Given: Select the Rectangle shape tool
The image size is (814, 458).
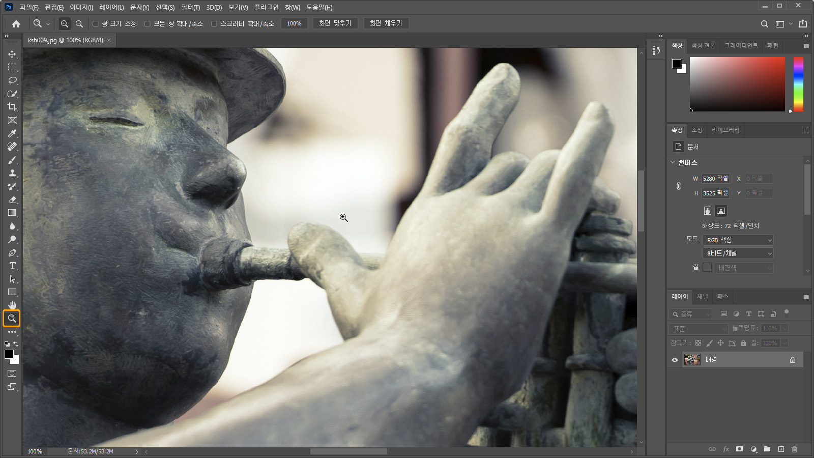Looking at the screenshot, I should 12,292.
